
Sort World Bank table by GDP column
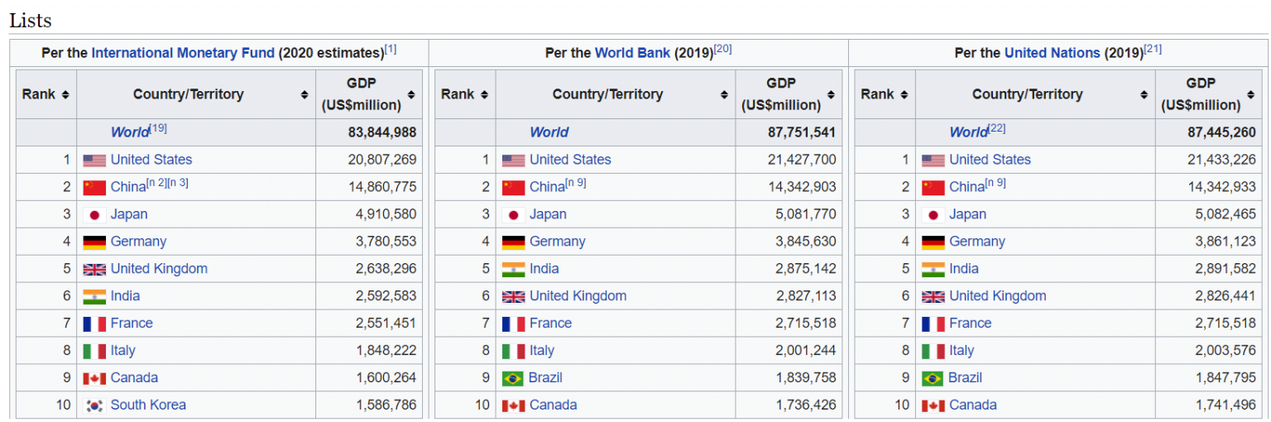coord(831,94)
